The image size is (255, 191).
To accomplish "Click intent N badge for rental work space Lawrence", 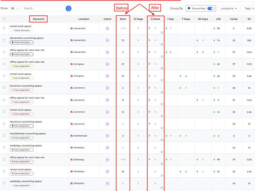I will (107, 112).
